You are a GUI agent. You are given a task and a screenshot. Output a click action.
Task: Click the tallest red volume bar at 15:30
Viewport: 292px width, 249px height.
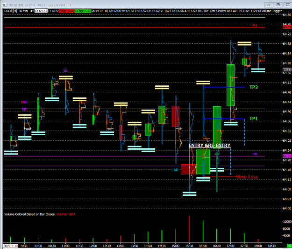189,229
